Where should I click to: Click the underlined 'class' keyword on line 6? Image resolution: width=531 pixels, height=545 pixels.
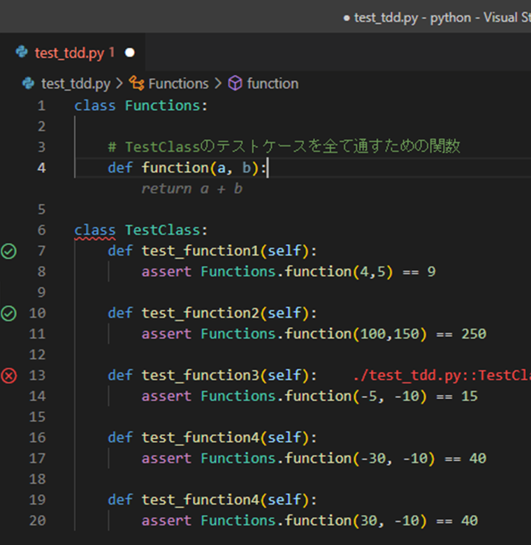pyautogui.click(x=95, y=230)
